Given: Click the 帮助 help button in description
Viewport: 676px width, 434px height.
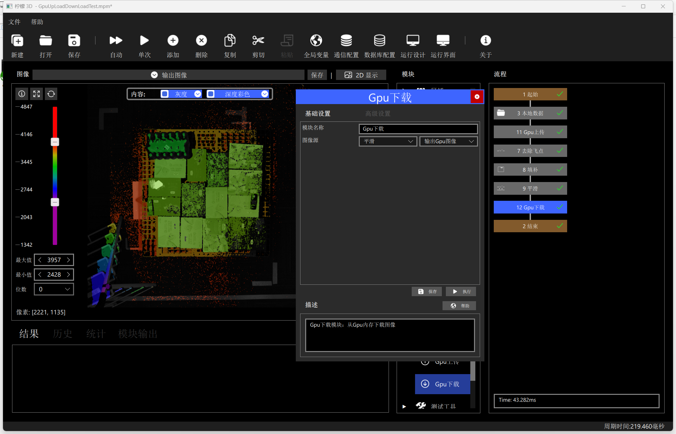Looking at the screenshot, I should [459, 306].
